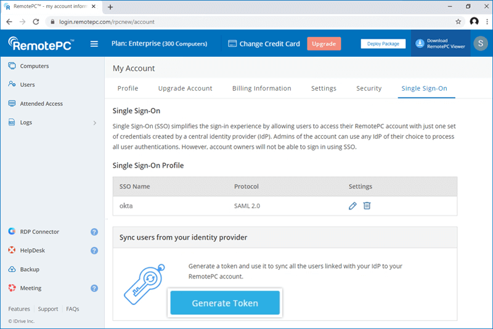The width and height of the screenshot is (493, 329).
Task: Open the hamburger menu beside RemotePC logo
Action: pyautogui.click(x=94, y=44)
